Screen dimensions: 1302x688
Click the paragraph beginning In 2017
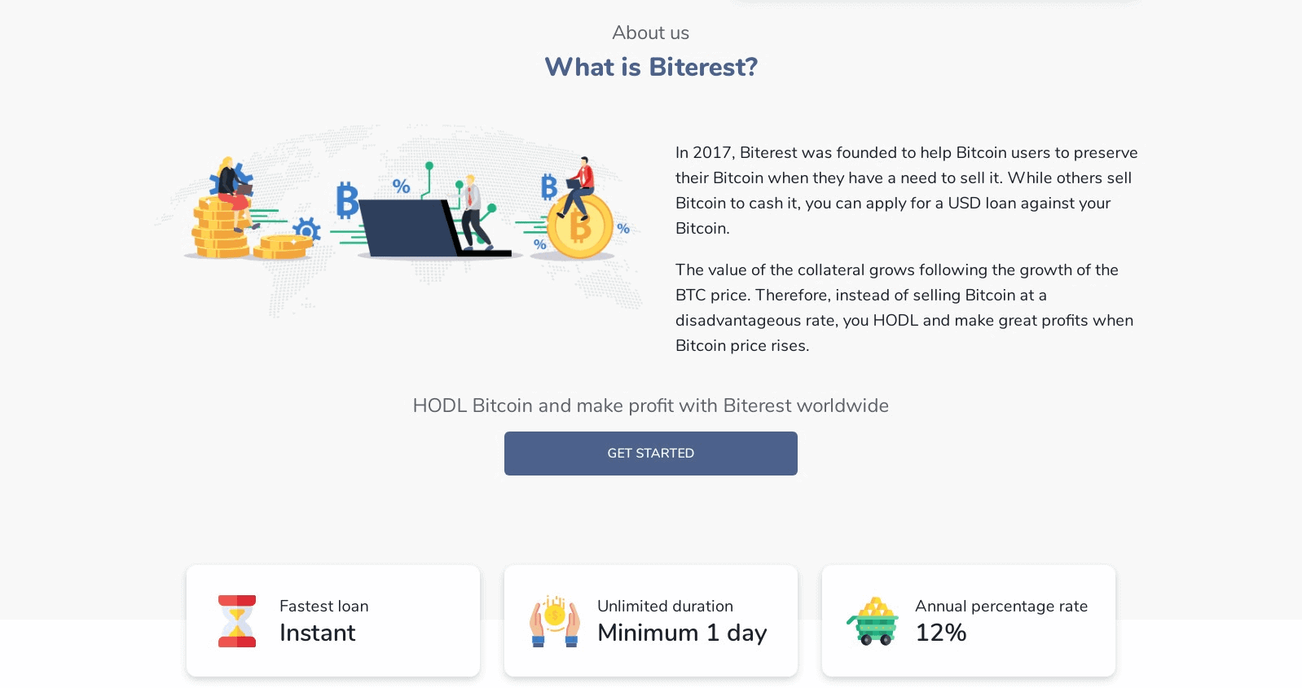907,191
